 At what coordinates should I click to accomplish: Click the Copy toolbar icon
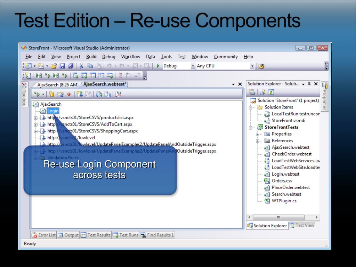tap(90, 66)
